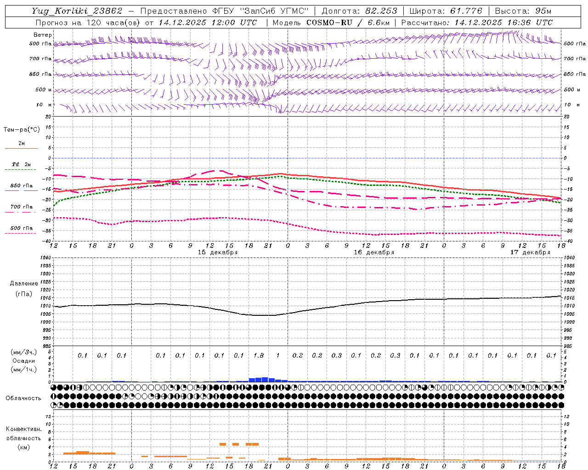
Task: Select the model name COSMO-RU / 6.6км
Action: [348, 22]
